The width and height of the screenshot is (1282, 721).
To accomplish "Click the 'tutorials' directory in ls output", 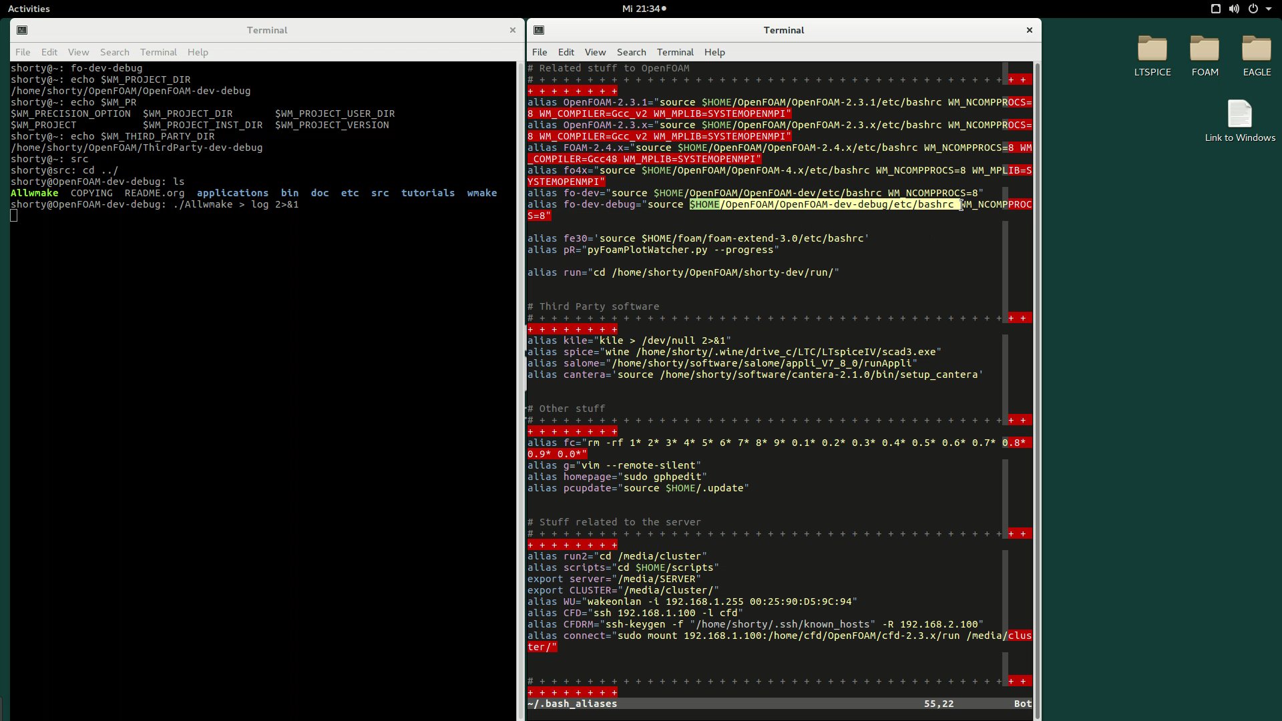I will coord(428,193).
